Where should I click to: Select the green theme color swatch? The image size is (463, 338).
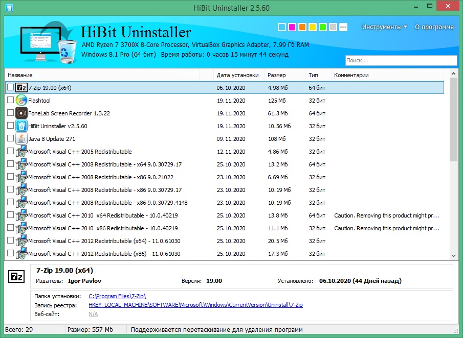pos(323,27)
